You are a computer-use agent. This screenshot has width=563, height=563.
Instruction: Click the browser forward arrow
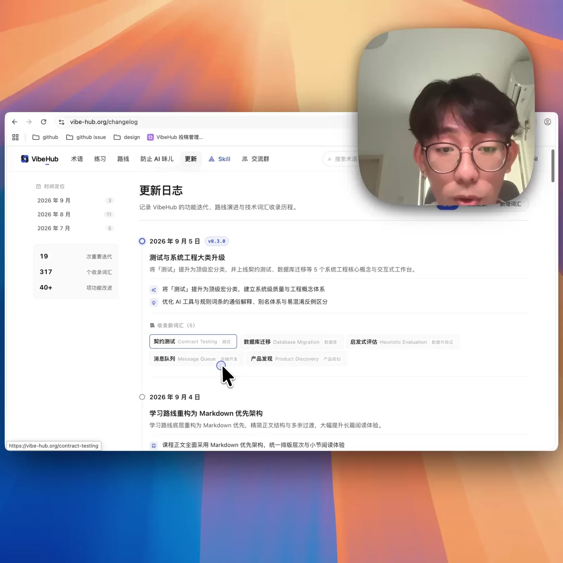29,122
